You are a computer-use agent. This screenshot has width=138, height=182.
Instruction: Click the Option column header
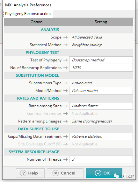pos(36,22)
